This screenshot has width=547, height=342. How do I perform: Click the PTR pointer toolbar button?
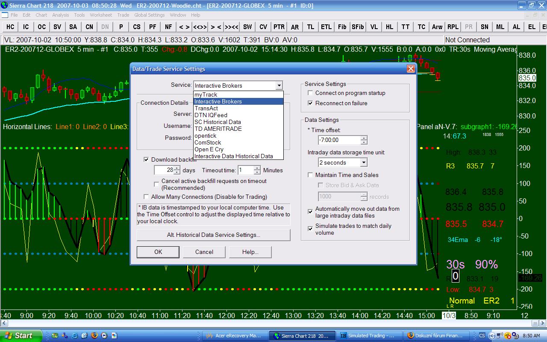coord(279,27)
